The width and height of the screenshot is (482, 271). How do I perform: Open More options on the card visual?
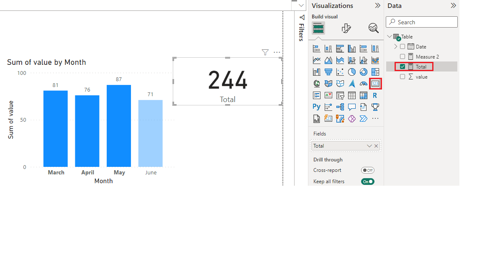pyautogui.click(x=277, y=52)
